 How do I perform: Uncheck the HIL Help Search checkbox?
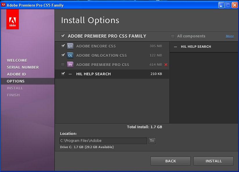(x=63, y=74)
